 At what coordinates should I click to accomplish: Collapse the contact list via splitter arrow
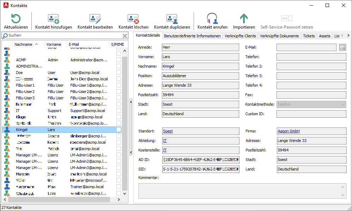(131, 102)
